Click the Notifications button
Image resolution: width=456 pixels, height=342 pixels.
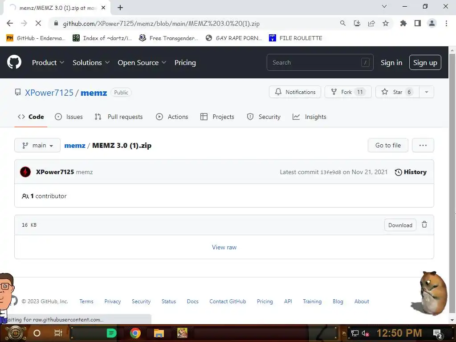pos(295,92)
